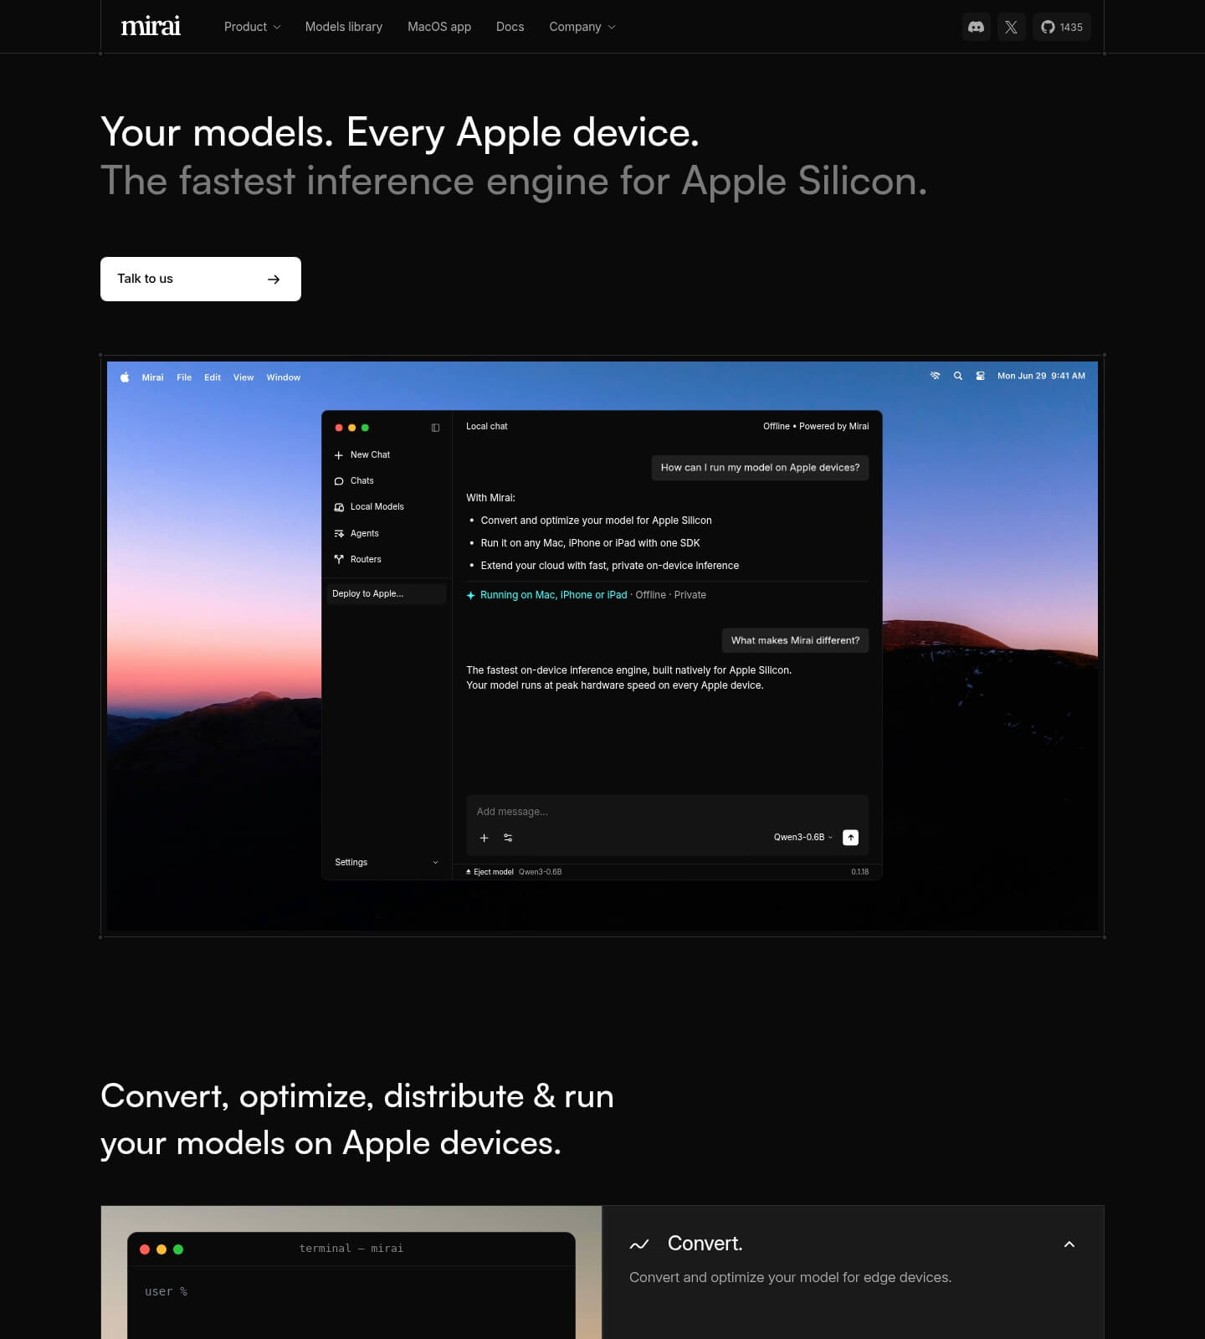Click the 'With Mirai:' reply text
Screen dimensions: 1205x1339
pyautogui.click(x=491, y=498)
